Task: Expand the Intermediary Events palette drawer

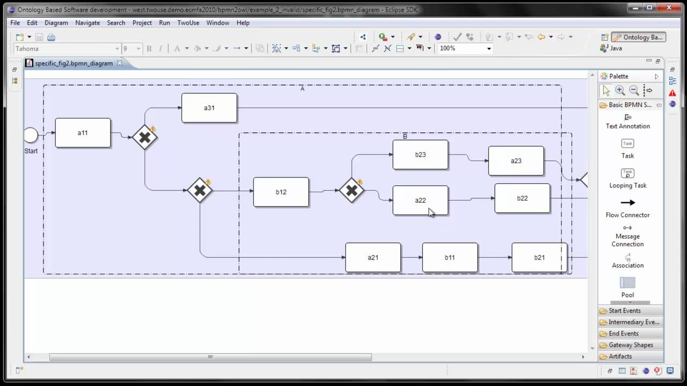Action: coord(631,322)
